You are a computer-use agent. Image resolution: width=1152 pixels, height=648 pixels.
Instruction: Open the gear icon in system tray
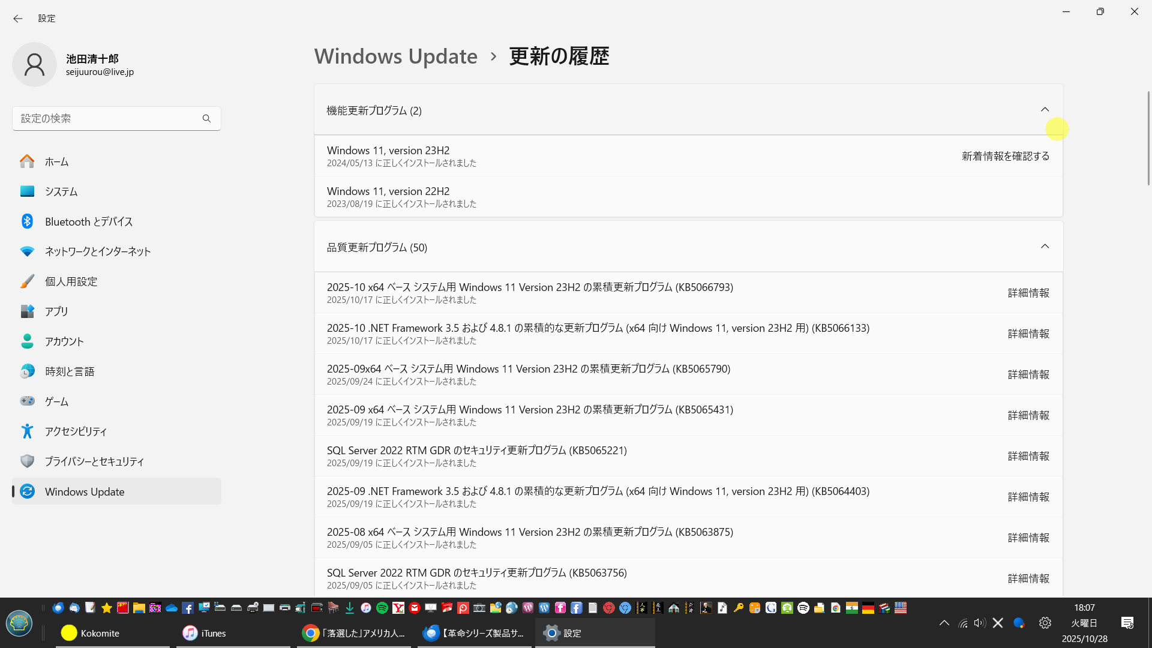(x=1045, y=623)
